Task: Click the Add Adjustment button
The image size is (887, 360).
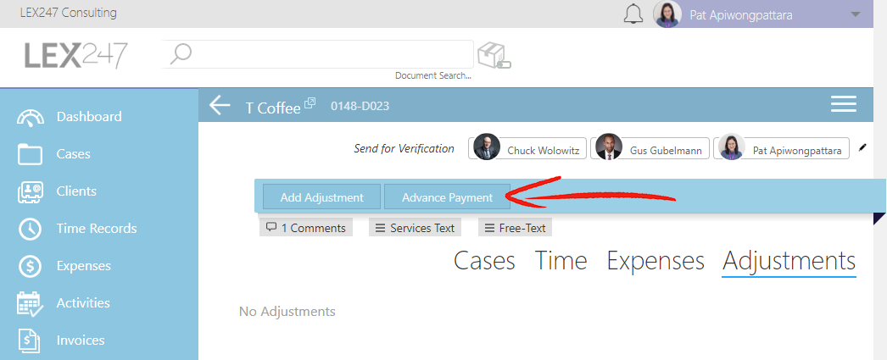Action: [x=321, y=197]
